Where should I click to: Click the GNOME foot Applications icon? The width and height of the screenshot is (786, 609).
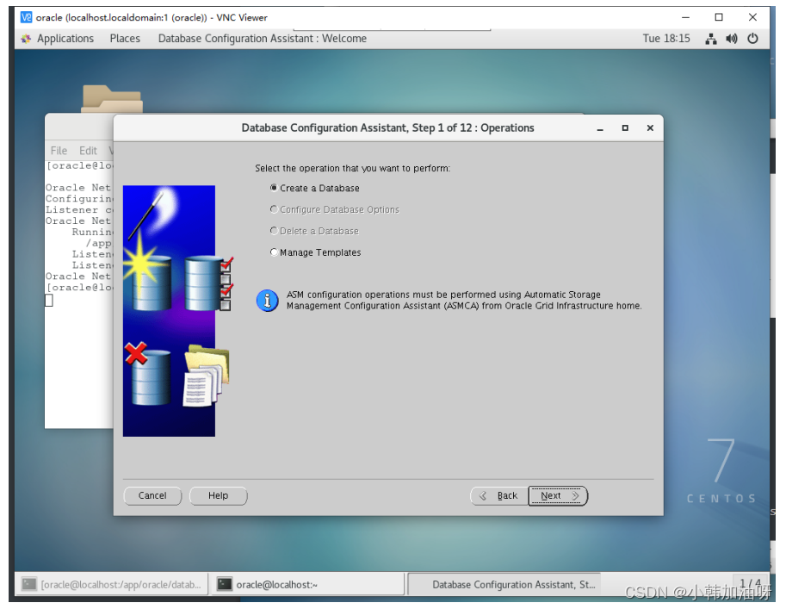[26, 39]
